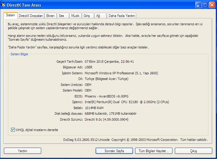
Task: Go to Daha Fazla Yardım tab
Action: click(122, 16)
